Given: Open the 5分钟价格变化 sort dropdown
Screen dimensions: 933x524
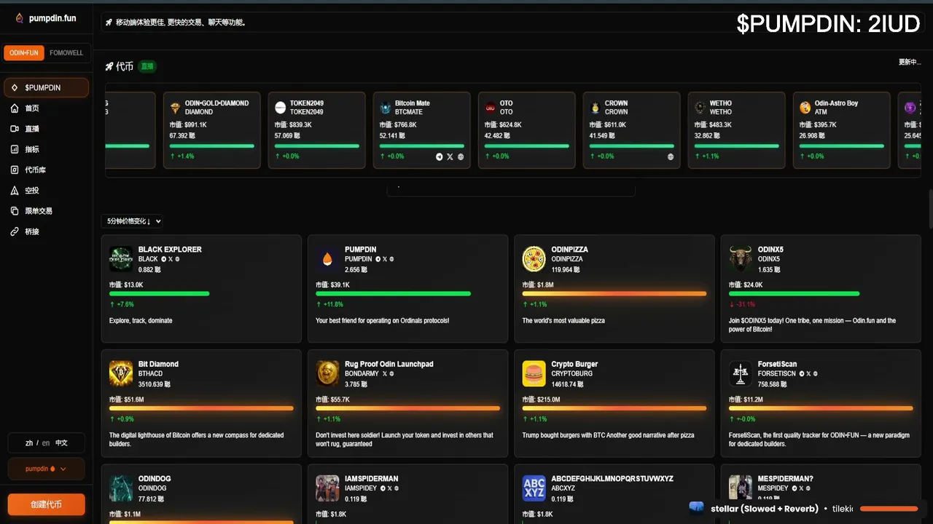Looking at the screenshot, I should coord(133,221).
